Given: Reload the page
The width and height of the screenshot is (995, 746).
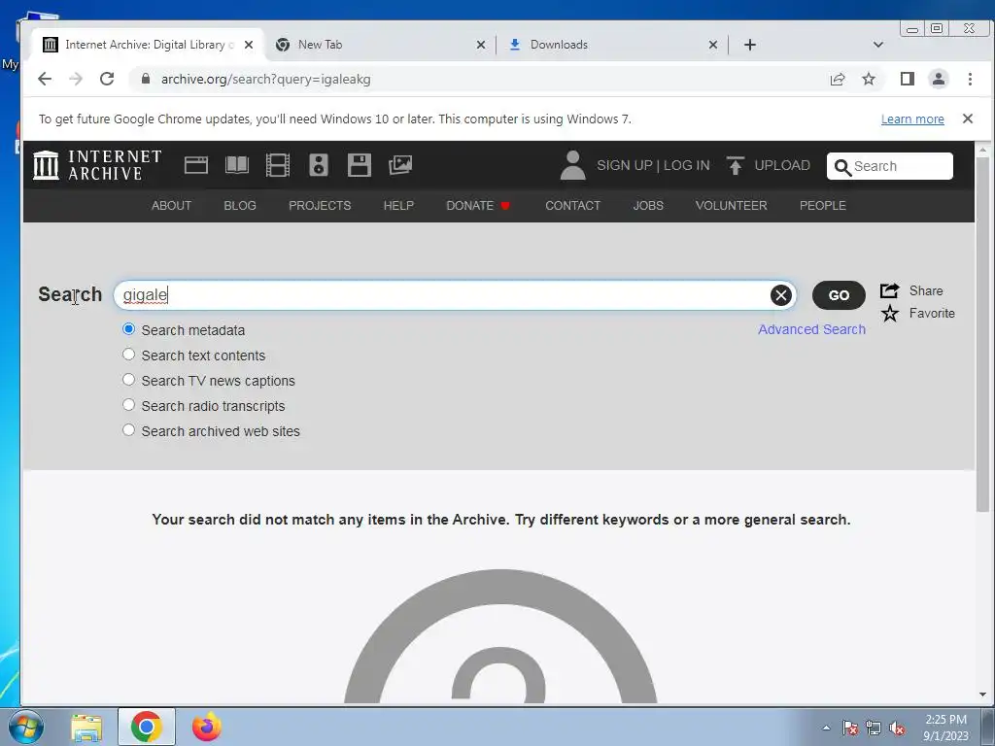Looking at the screenshot, I should tap(107, 79).
